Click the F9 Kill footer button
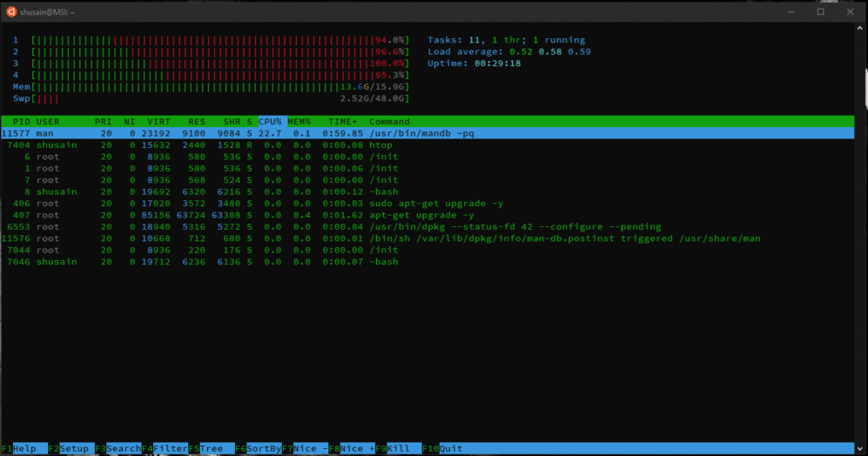Viewport: 868px width, 456px height. tap(399, 448)
